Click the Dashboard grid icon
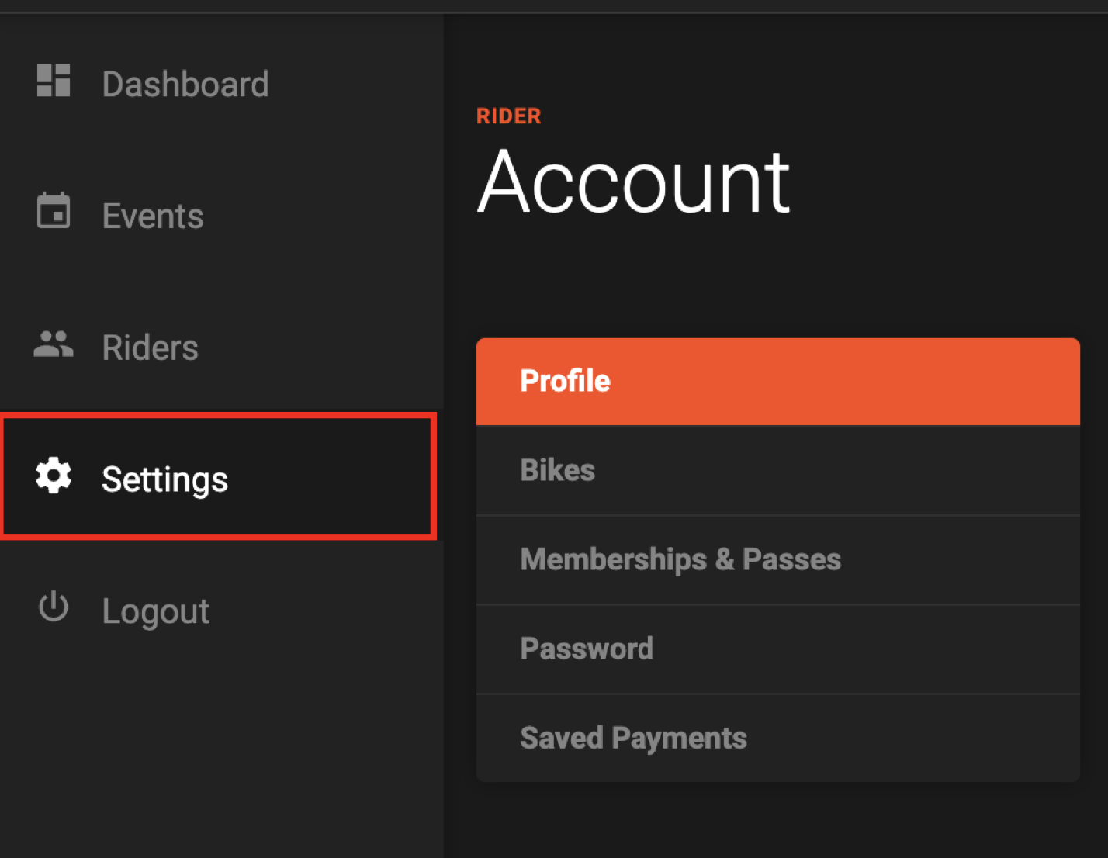The height and width of the screenshot is (858, 1108). click(54, 81)
